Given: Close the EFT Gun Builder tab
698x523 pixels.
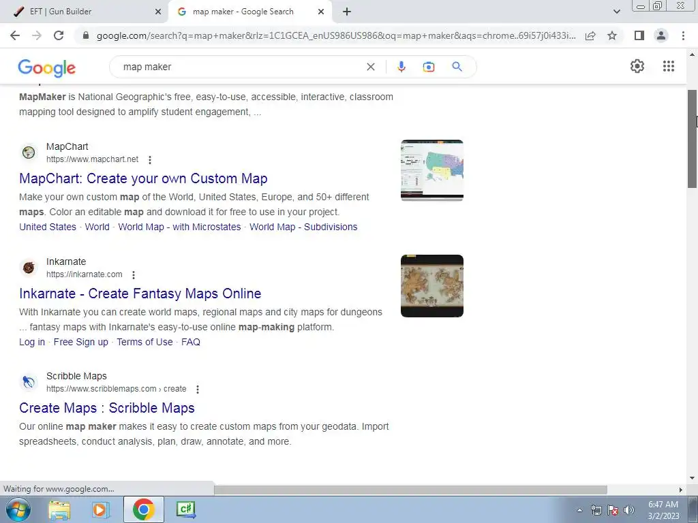Looking at the screenshot, I should point(158,12).
